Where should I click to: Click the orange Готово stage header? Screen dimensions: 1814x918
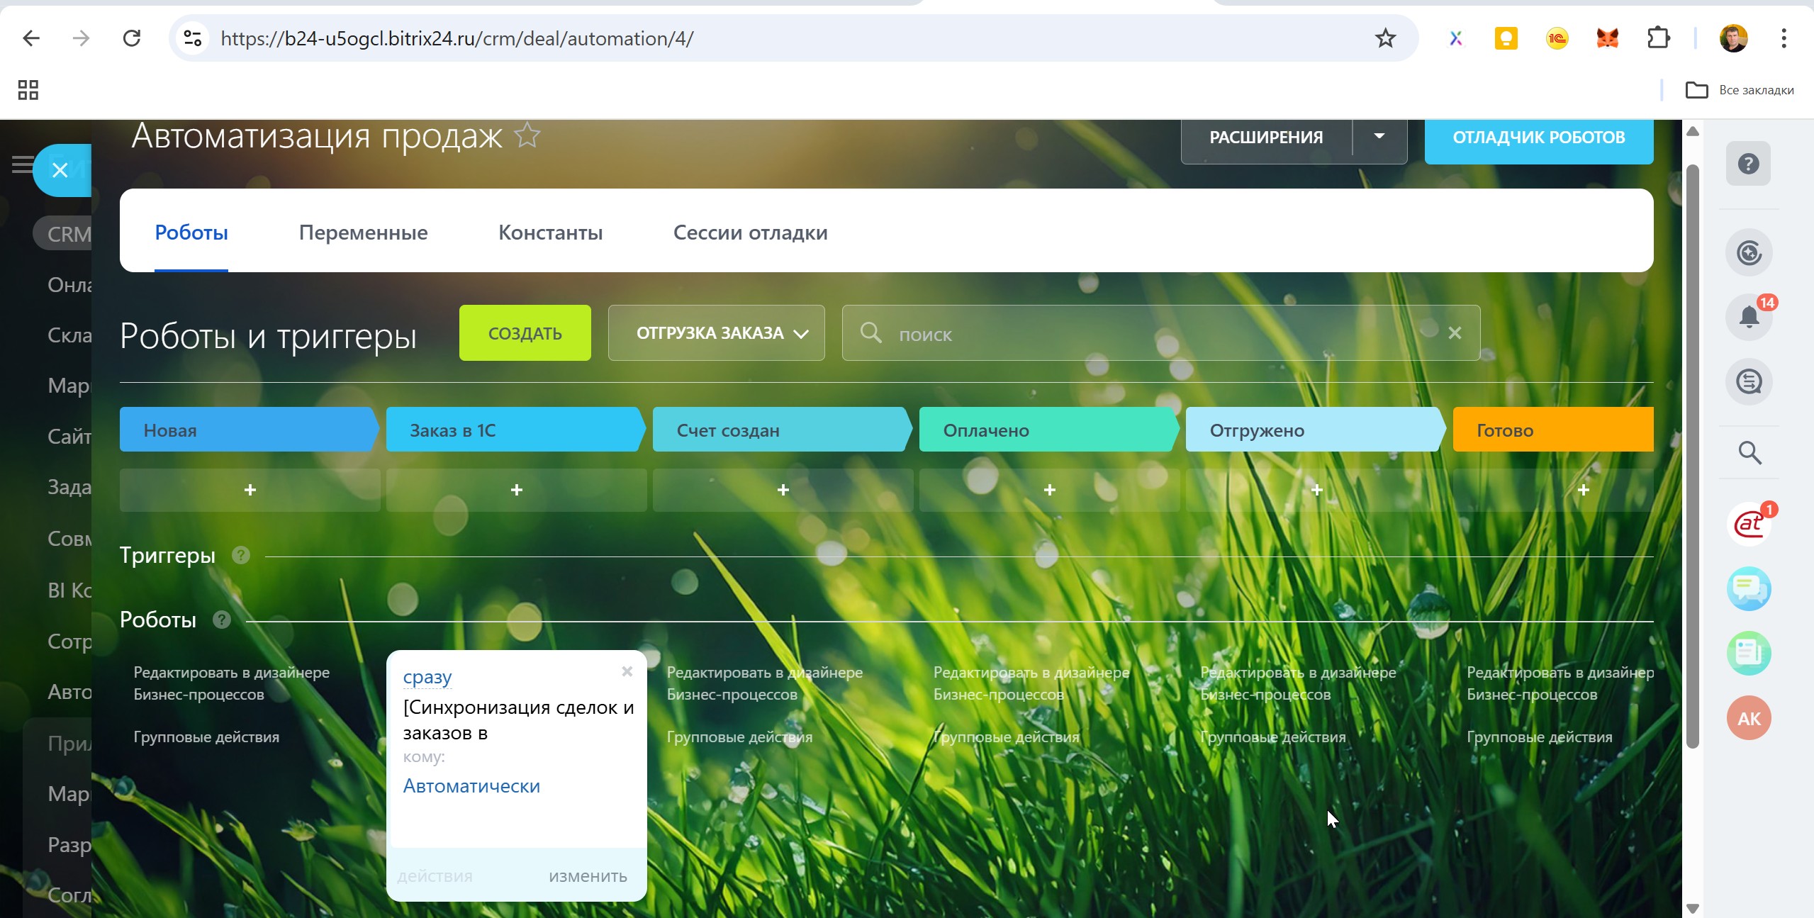pos(1552,430)
